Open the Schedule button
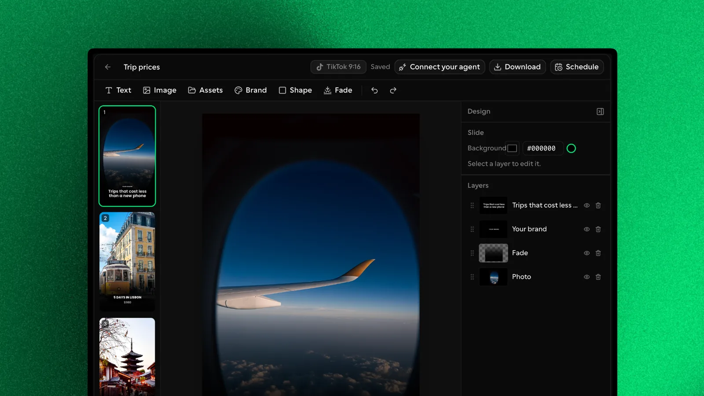Image resolution: width=704 pixels, height=396 pixels. point(577,67)
